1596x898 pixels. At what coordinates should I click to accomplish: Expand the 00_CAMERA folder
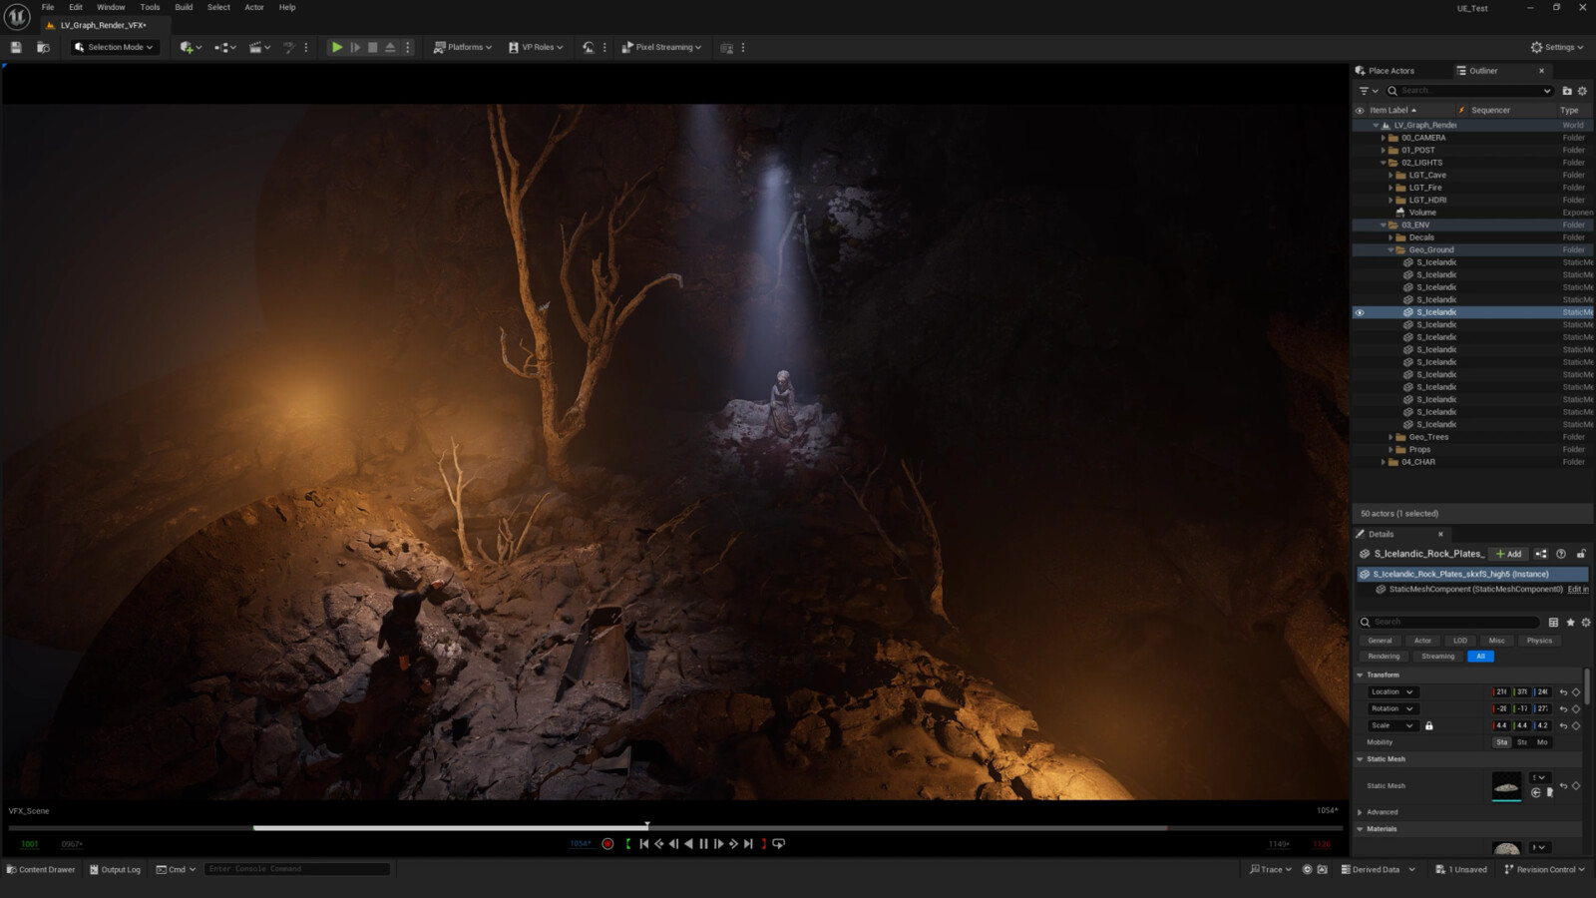pos(1383,138)
